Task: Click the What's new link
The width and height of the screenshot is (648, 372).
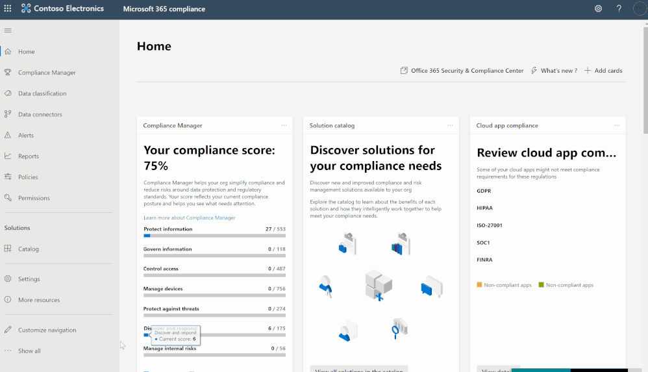Action: pyautogui.click(x=559, y=71)
